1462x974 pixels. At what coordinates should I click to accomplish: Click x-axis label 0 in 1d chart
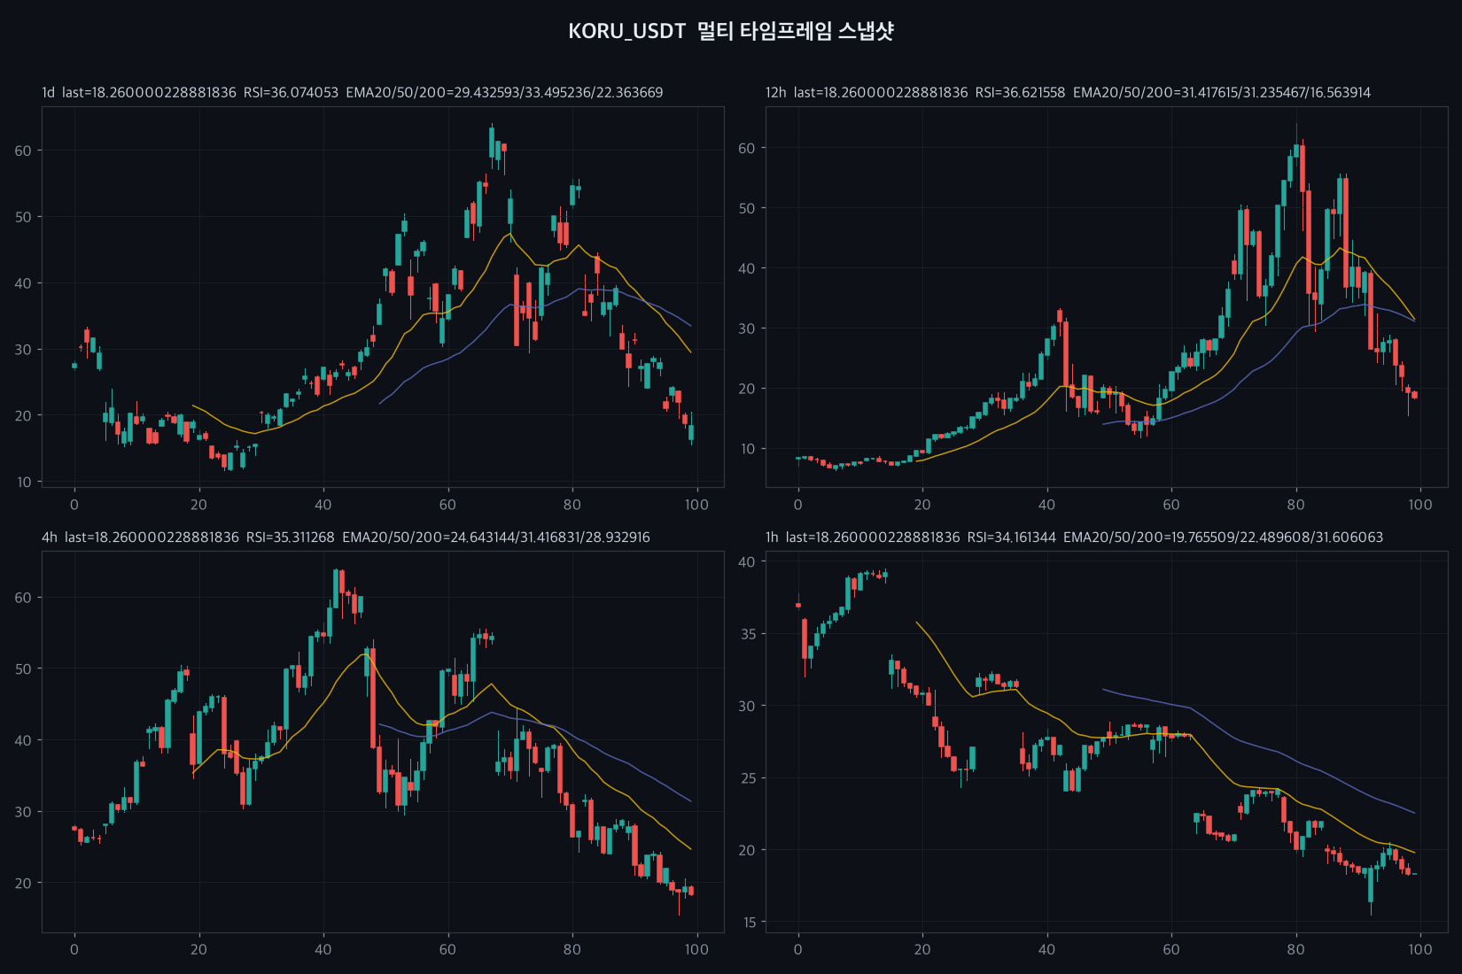click(74, 505)
